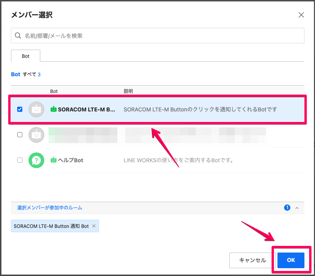The image size is (315, 276).
Task: Select the ヘルプBot name text
Action: point(70,160)
